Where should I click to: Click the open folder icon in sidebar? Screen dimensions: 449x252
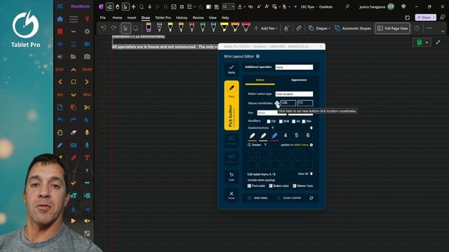pyautogui.click(x=73, y=57)
